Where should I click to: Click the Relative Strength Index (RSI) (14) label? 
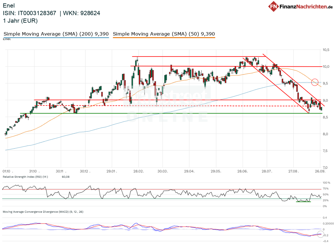pyautogui.click(x=25, y=177)
